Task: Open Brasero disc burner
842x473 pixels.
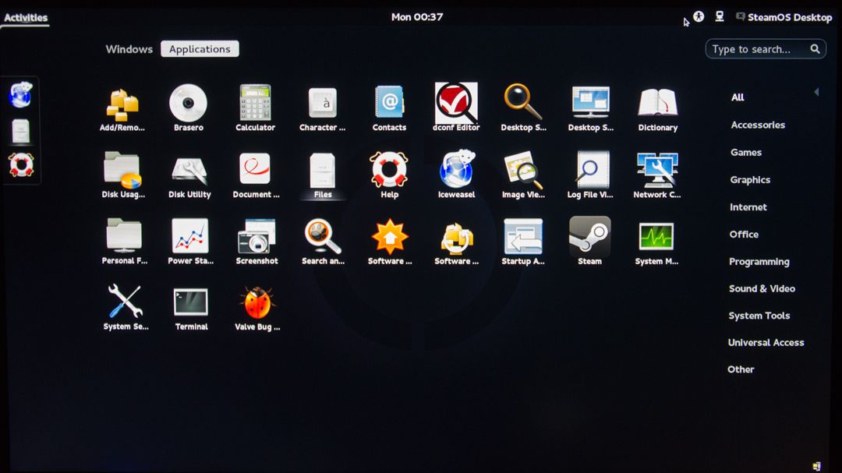Action: tap(188, 104)
